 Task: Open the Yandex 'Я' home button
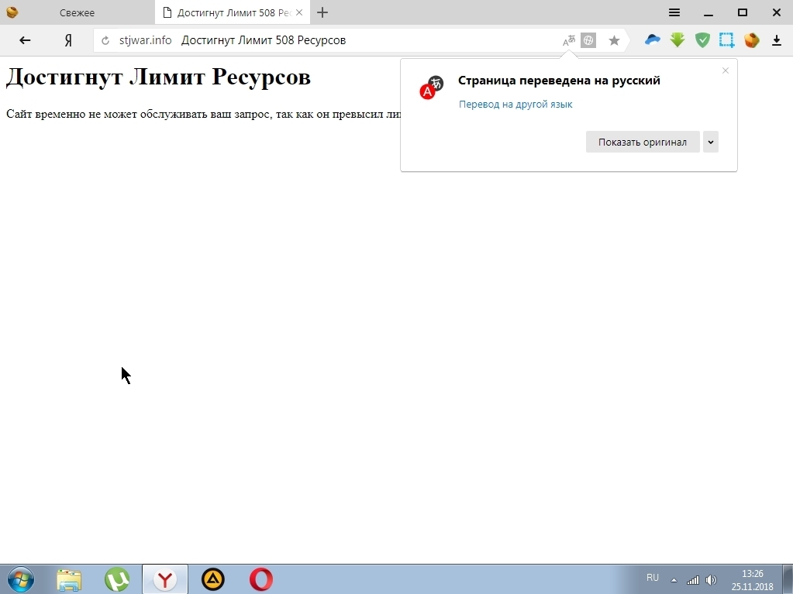click(68, 41)
